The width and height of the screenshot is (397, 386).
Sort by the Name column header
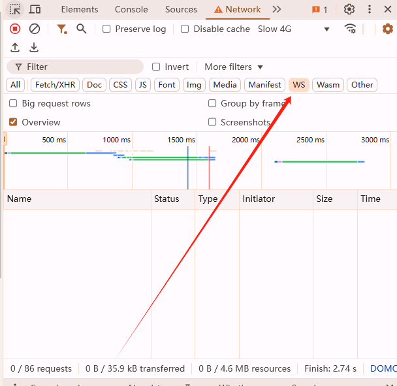[x=77, y=199]
